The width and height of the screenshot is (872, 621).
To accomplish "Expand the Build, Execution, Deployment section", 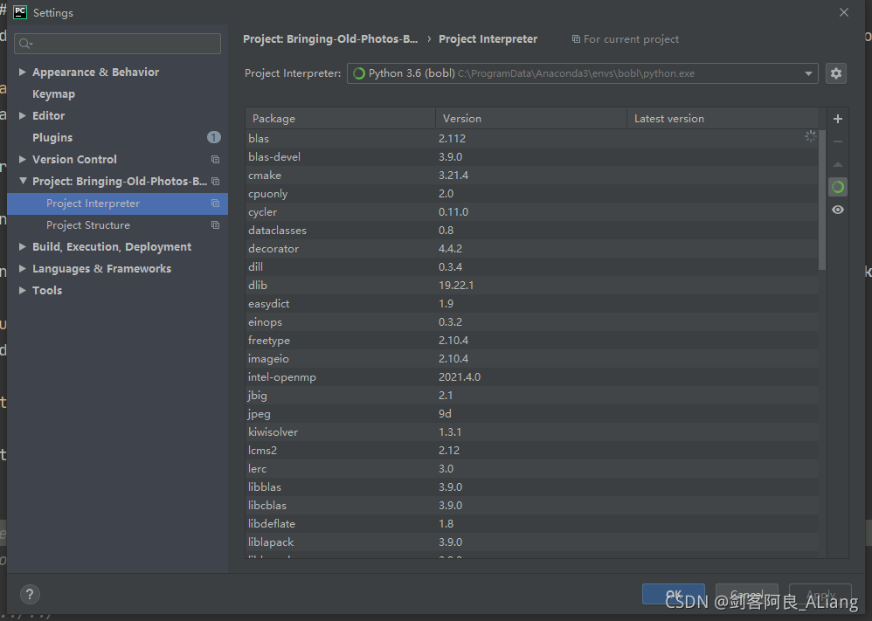I will (x=23, y=247).
